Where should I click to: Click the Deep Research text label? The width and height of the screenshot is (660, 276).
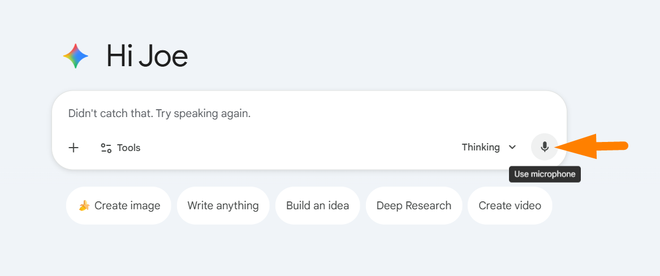[x=413, y=206]
